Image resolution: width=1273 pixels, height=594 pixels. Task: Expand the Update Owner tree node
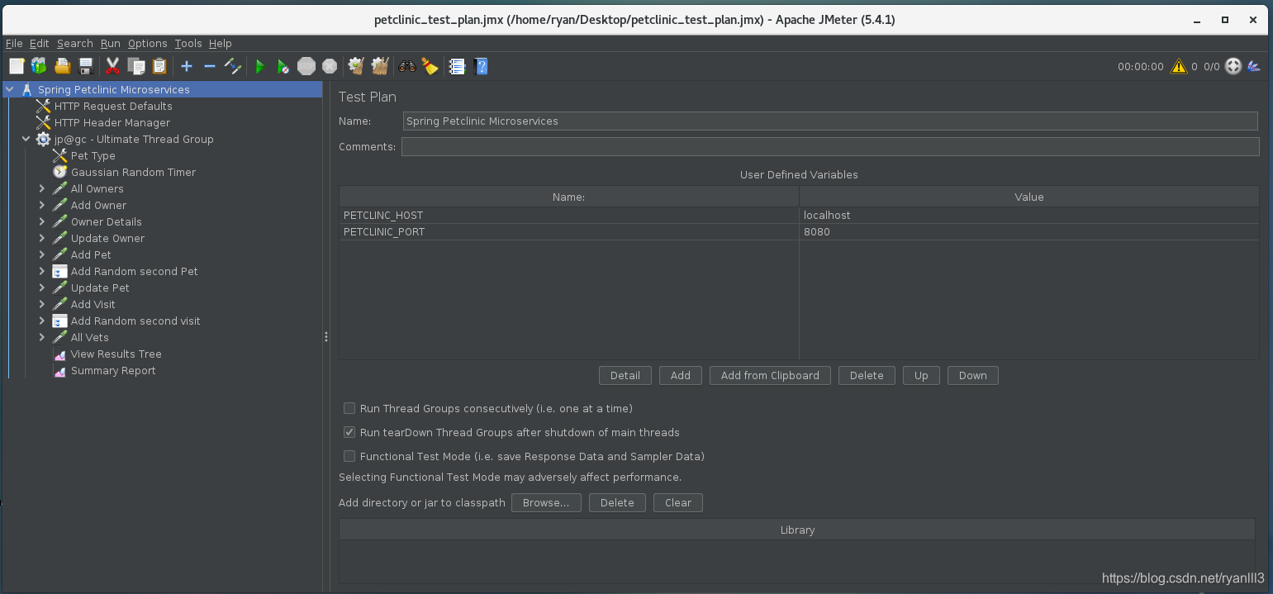(x=42, y=238)
